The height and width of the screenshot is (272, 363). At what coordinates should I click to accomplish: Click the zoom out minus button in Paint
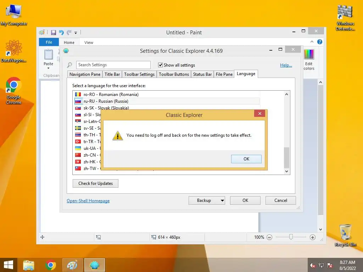[269, 237]
